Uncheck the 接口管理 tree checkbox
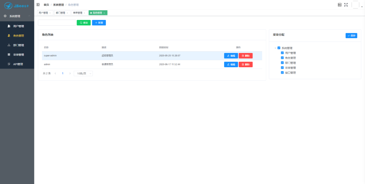 (282, 73)
